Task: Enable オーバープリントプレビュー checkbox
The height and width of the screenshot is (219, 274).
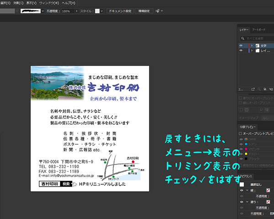Action: coord(241,133)
